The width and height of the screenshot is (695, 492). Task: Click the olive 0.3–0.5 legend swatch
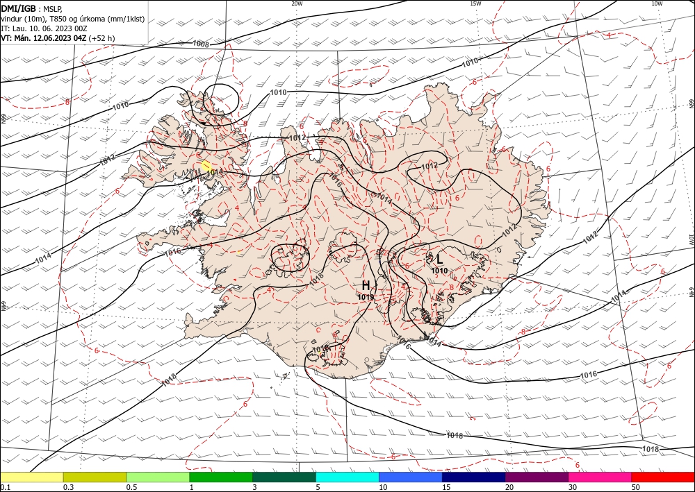click(x=95, y=477)
